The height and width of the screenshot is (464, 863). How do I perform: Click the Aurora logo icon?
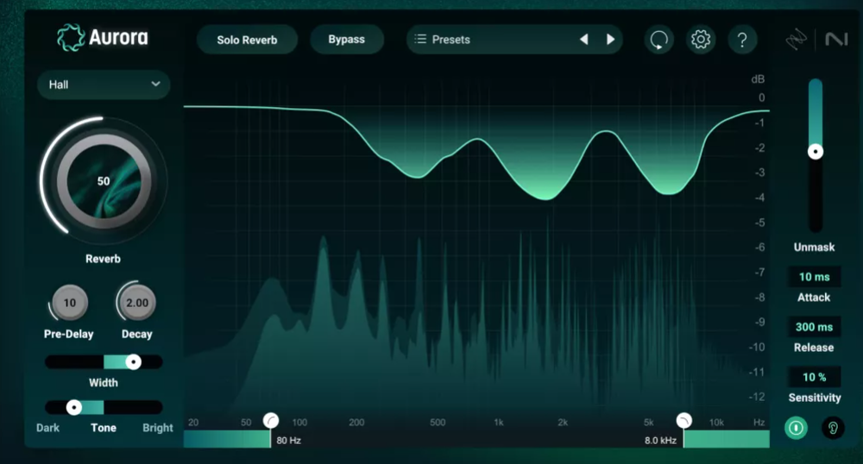coord(71,38)
